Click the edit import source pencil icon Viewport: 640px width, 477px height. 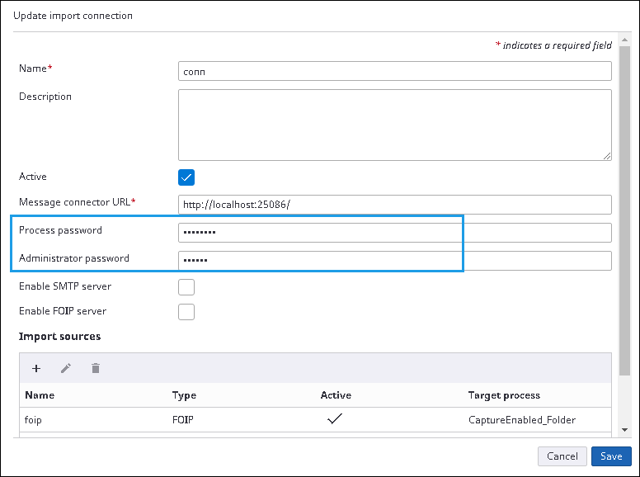66,368
